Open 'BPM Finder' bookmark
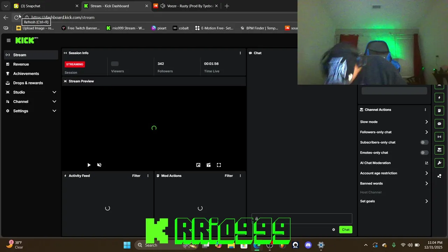This screenshot has height=252, width=448. 259,28
